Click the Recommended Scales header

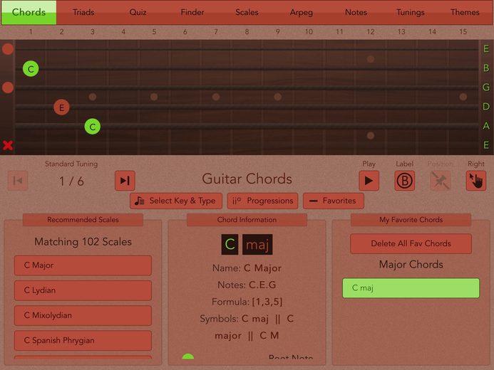click(x=83, y=220)
